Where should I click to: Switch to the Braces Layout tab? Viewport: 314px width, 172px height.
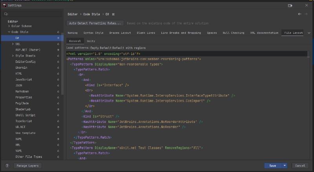pyautogui.click(x=120, y=33)
